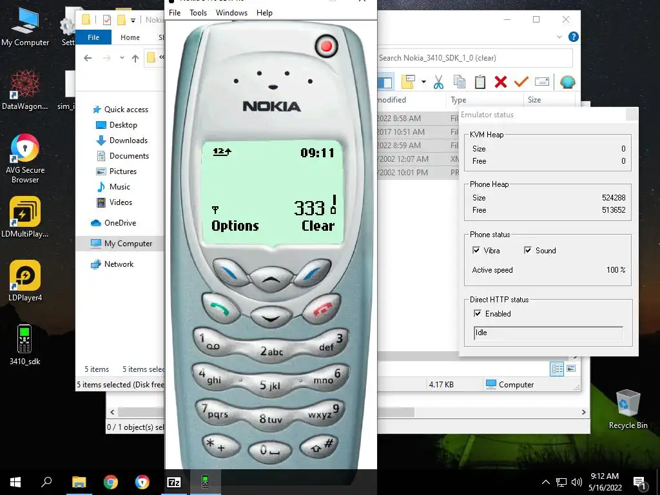Click the hash shift key on keypad
Screen dimensions: 660x495
(320, 447)
